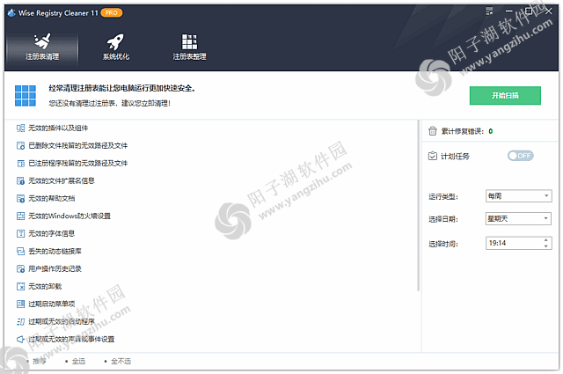Minimize the Wise Registry Cleaner window
Screen dimensions: 563x374
[508, 11]
